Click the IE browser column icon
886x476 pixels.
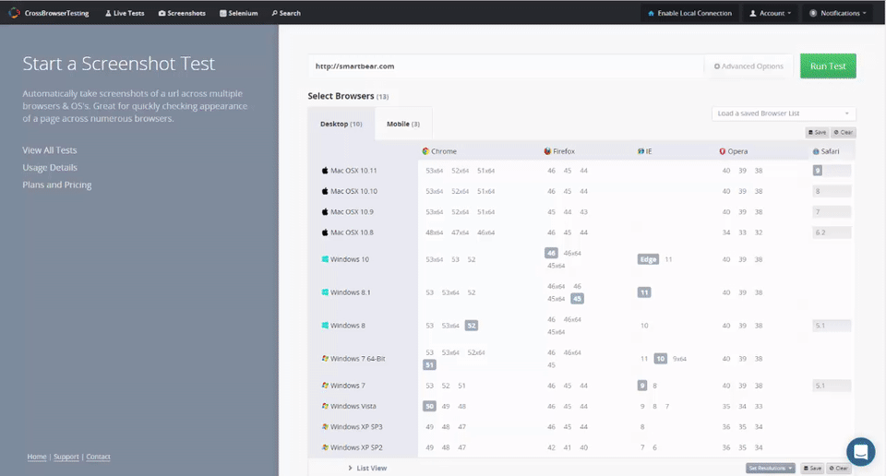click(x=641, y=151)
